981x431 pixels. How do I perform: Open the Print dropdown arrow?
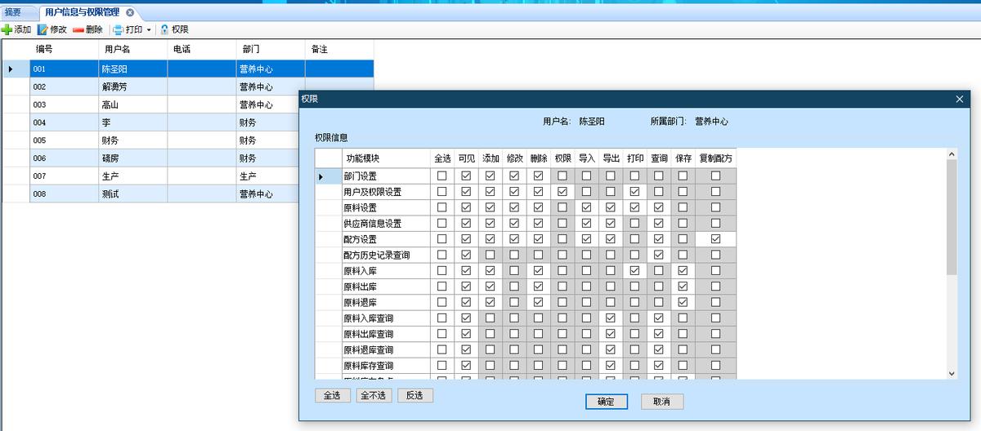click(149, 30)
